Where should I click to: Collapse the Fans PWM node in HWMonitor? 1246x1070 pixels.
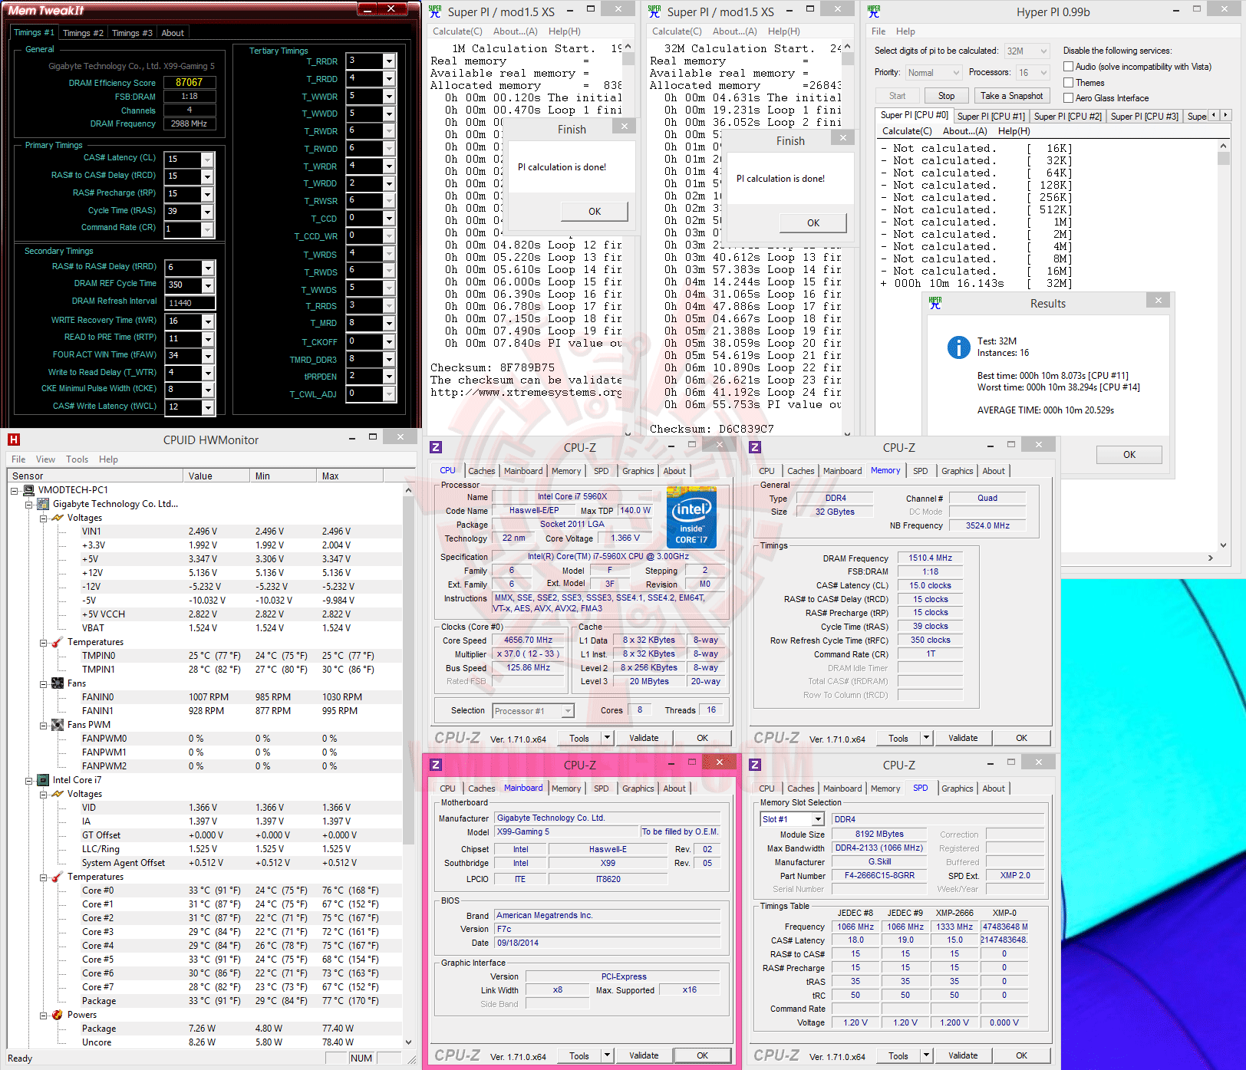point(43,725)
